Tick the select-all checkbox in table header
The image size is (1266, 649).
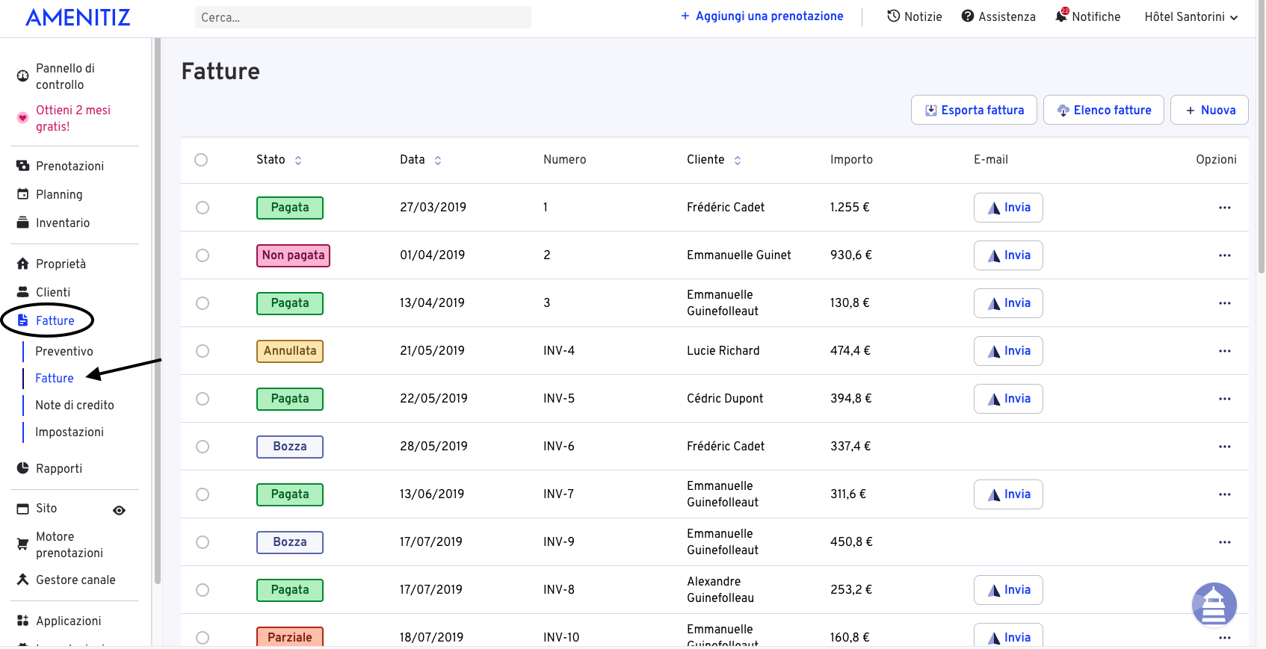(201, 160)
